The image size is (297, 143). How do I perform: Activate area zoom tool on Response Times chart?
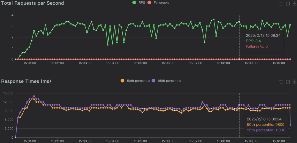tap(281, 82)
